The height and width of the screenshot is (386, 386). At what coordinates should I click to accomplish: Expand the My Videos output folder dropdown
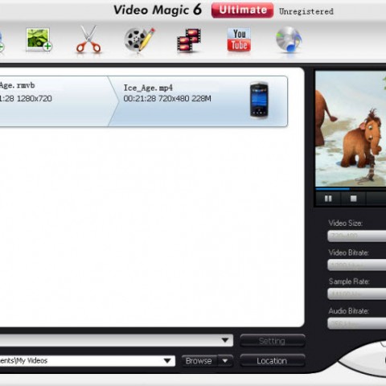coord(167,361)
